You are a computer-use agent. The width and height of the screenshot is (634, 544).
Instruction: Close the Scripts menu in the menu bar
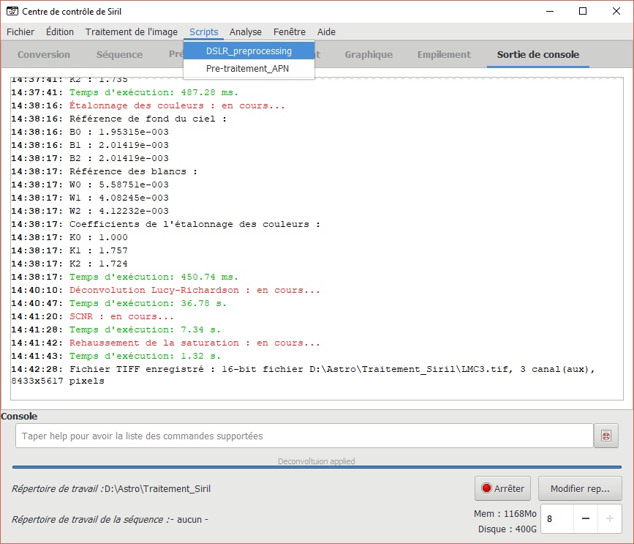click(204, 32)
